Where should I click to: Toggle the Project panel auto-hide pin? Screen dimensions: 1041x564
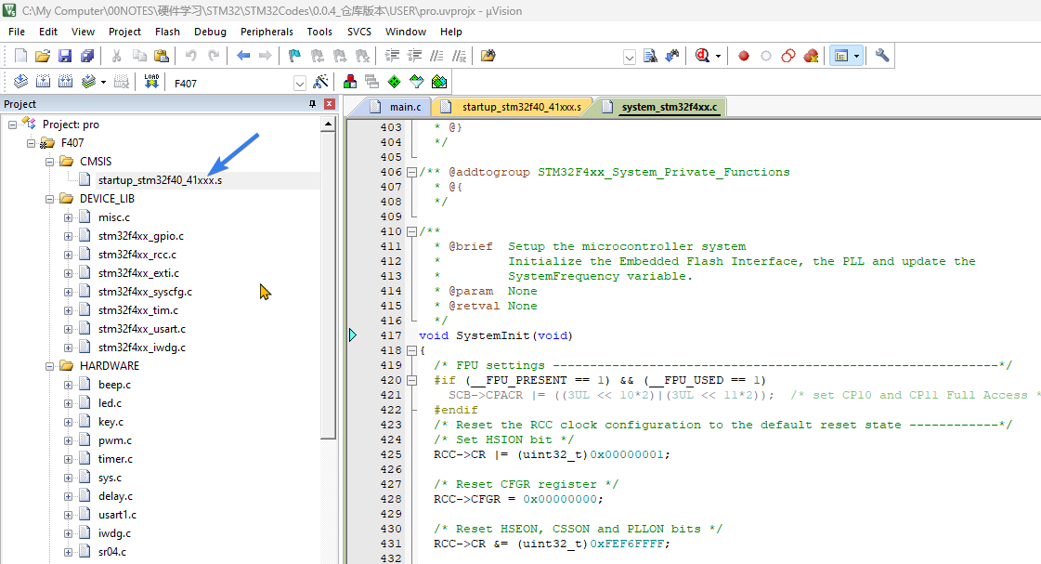point(312,104)
